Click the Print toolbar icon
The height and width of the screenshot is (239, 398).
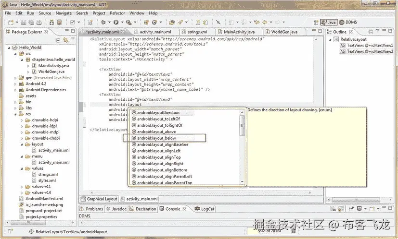tap(39, 22)
